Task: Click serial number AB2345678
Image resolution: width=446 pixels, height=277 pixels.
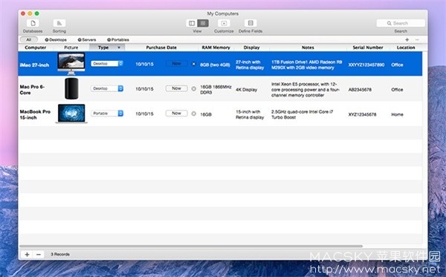Action: click(x=360, y=90)
